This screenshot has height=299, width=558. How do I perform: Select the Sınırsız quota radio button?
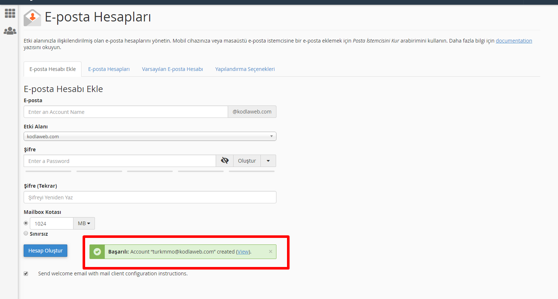[26, 234]
